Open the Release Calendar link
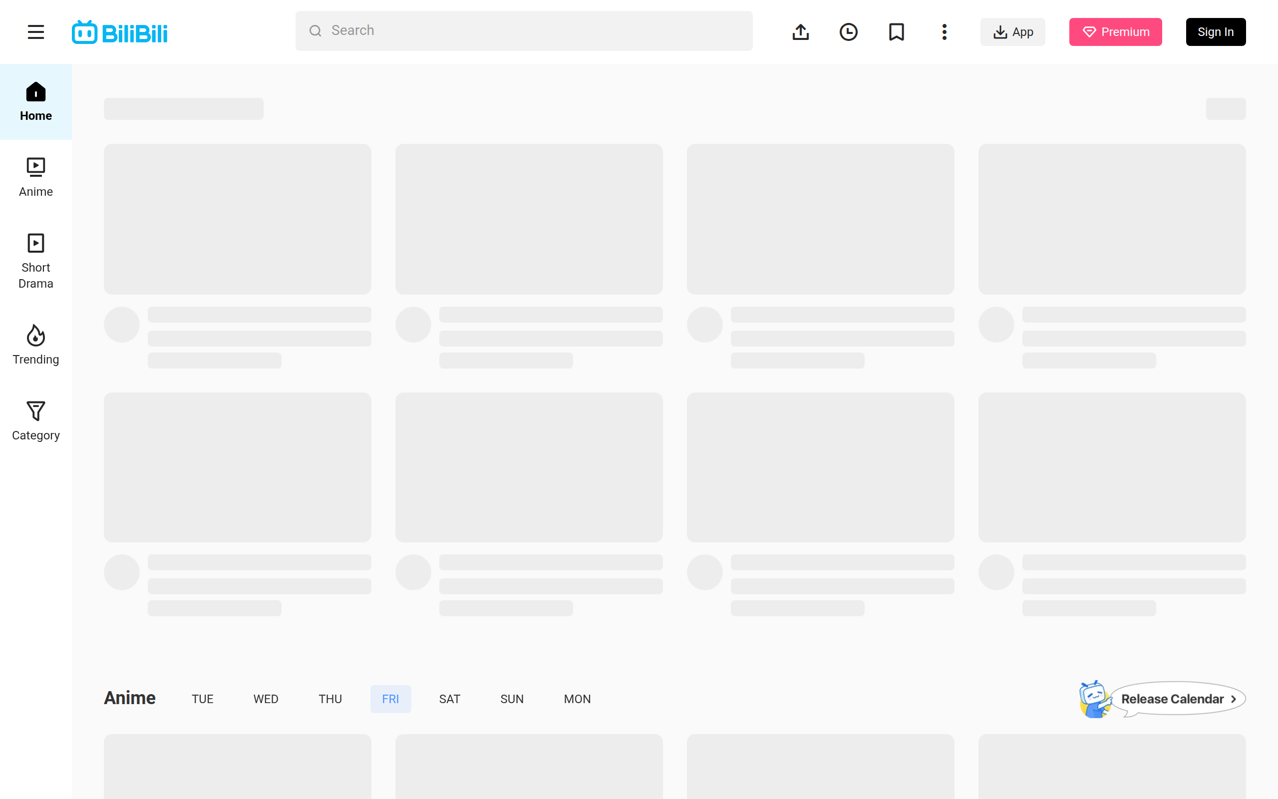1278x799 pixels. coord(1177,699)
